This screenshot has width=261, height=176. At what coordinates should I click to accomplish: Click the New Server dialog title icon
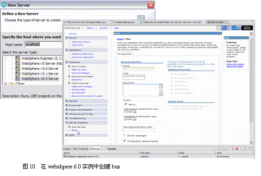pos(4,5)
